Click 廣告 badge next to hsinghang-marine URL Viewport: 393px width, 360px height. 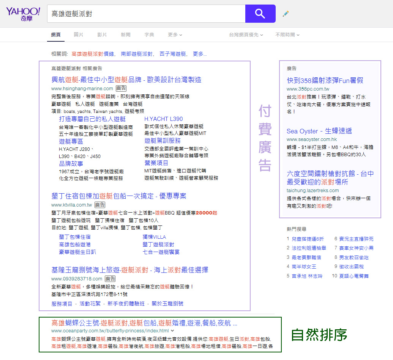121,88
